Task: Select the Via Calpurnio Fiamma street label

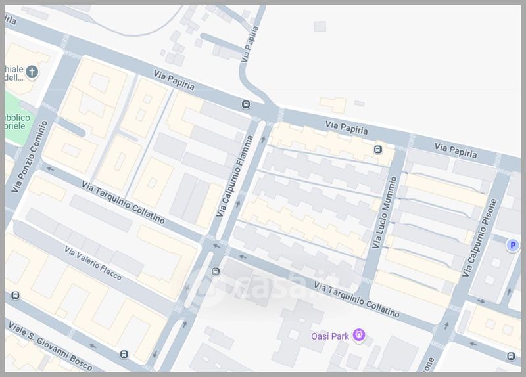Action: (235, 176)
